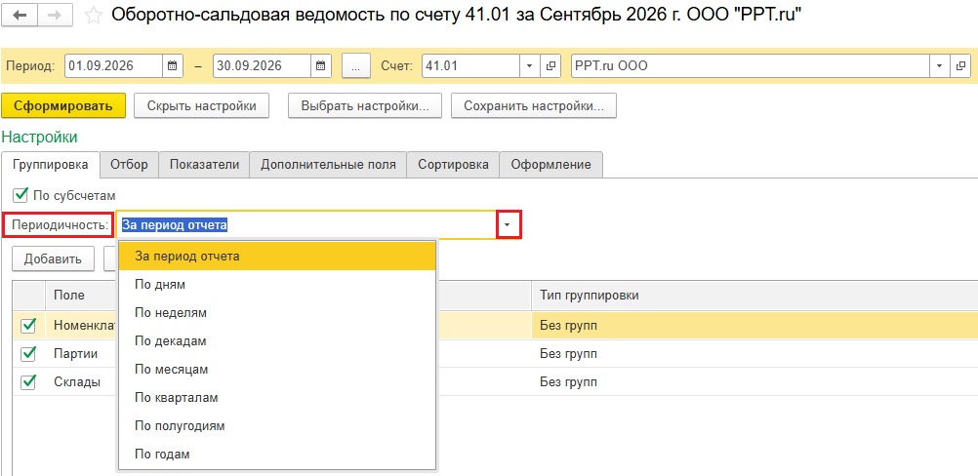Go back with the left arrow
The width and height of the screenshot is (978, 476).
20,16
